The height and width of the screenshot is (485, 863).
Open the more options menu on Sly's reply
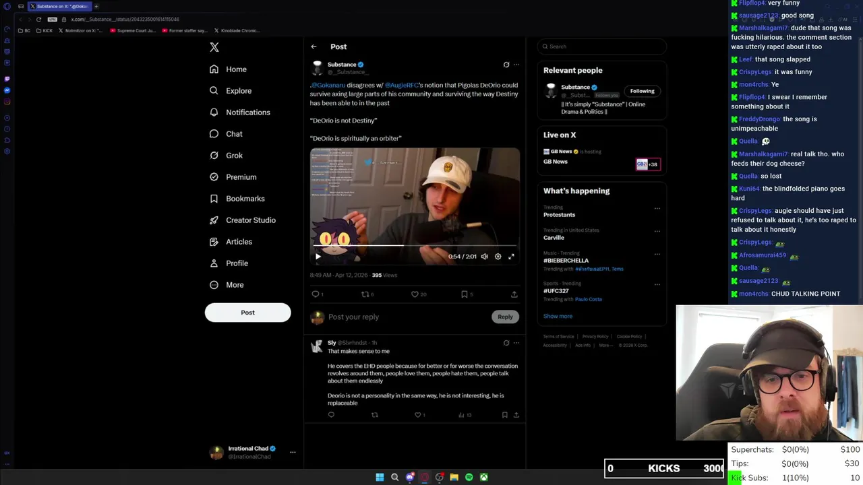click(516, 343)
